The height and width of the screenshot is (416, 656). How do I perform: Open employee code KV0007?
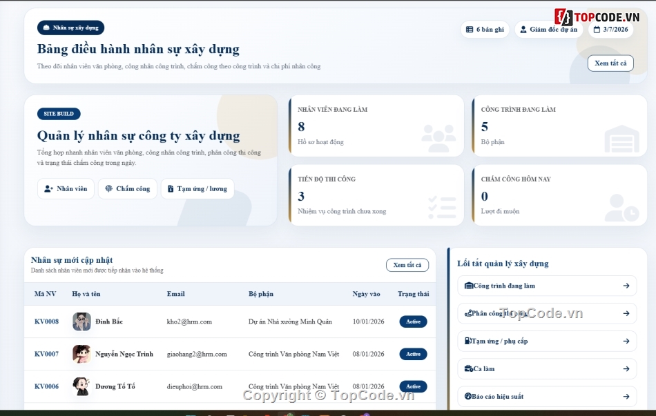(x=46, y=354)
